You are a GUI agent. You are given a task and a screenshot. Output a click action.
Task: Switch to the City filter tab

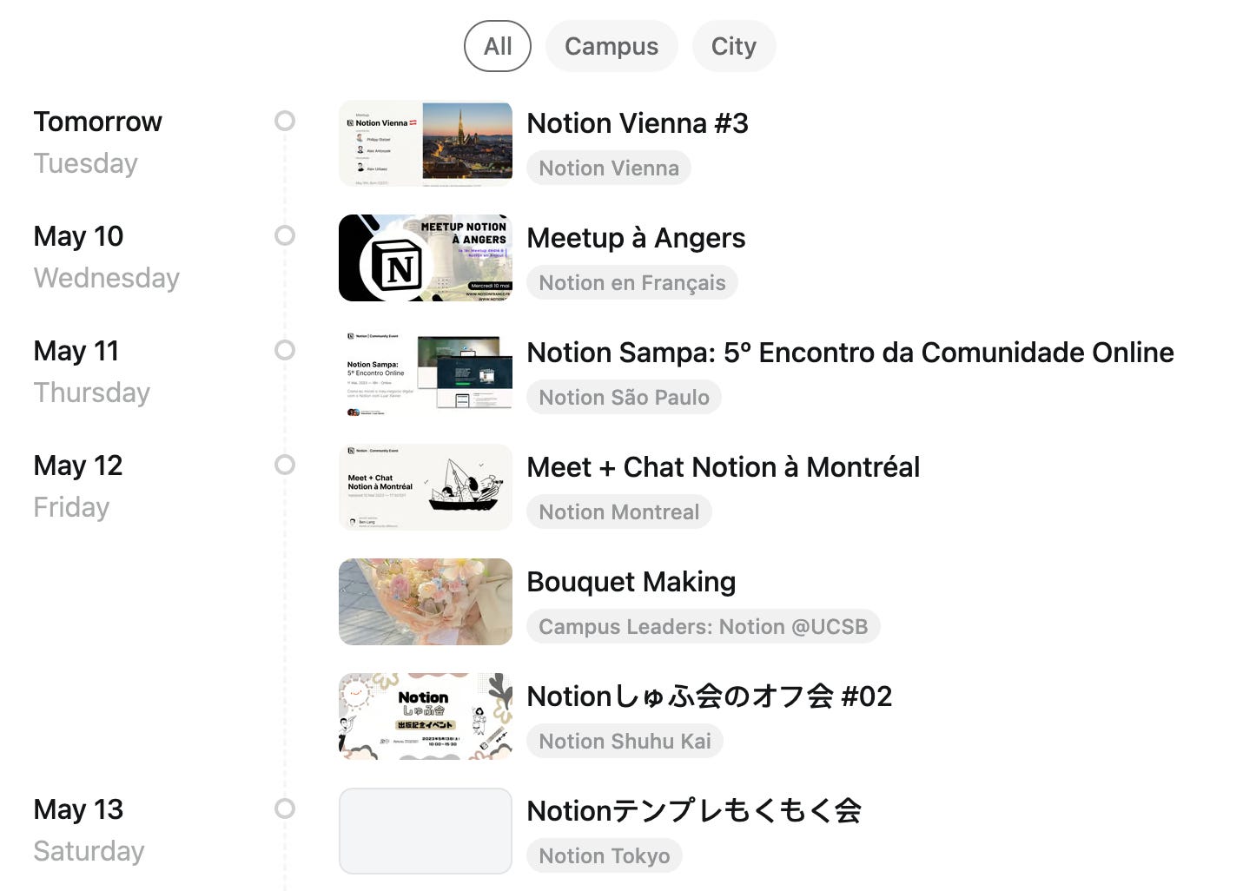(x=734, y=46)
